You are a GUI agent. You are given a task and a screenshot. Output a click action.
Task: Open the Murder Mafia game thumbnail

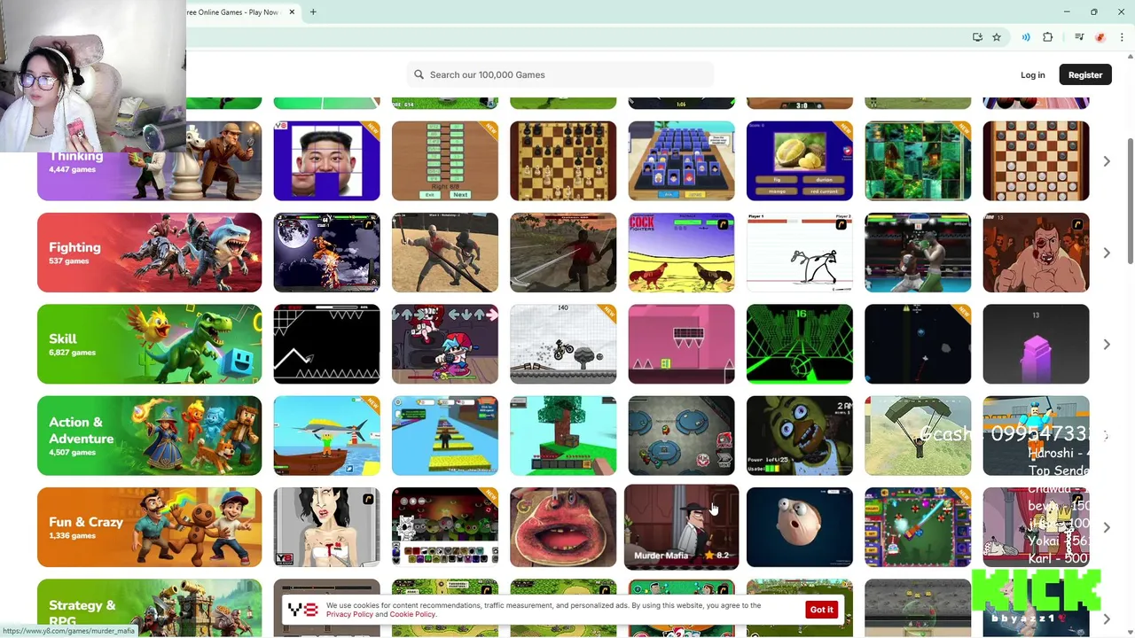681,527
